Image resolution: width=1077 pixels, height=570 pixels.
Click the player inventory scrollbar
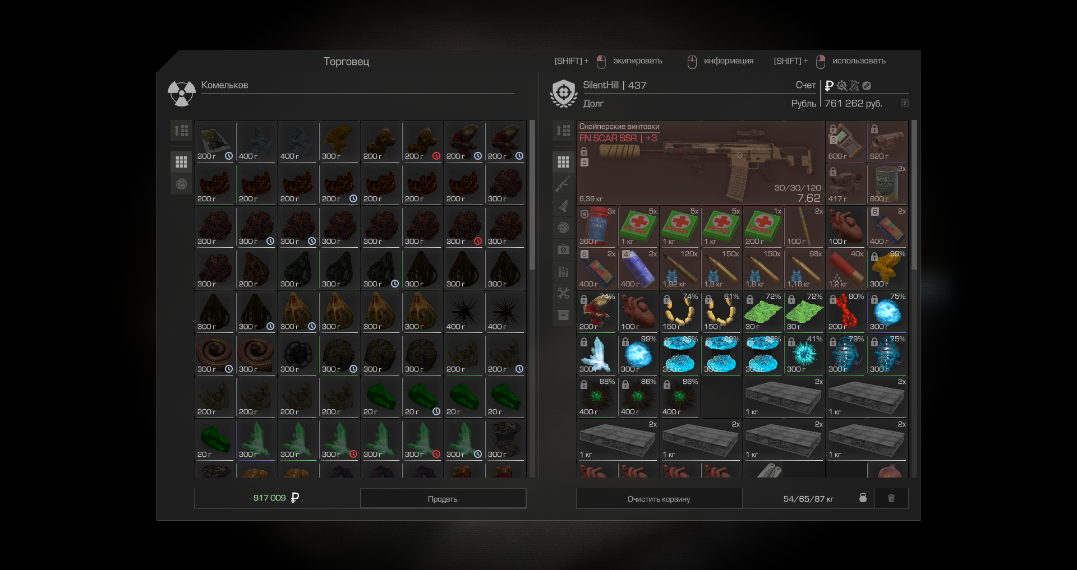[x=914, y=195]
